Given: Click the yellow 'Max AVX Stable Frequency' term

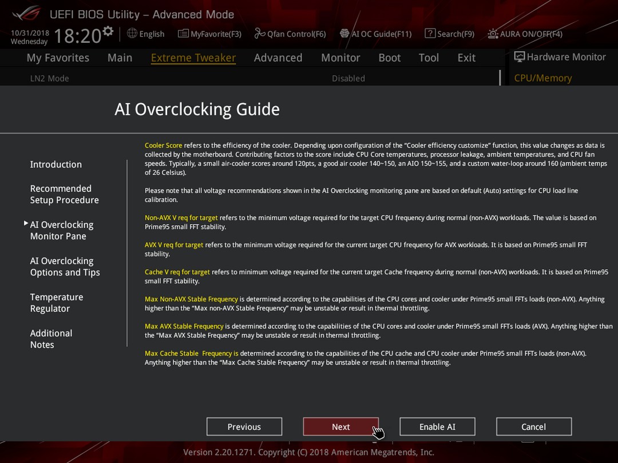Looking at the screenshot, I should [x=184, y=326].
